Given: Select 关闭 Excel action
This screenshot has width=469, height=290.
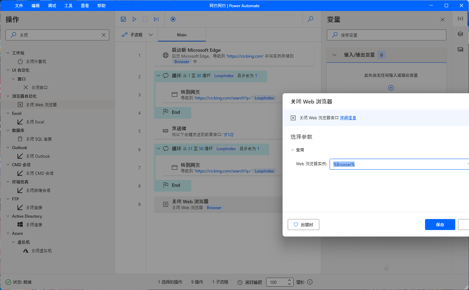Looking at the screenshot, I should (x=35, y=122).
